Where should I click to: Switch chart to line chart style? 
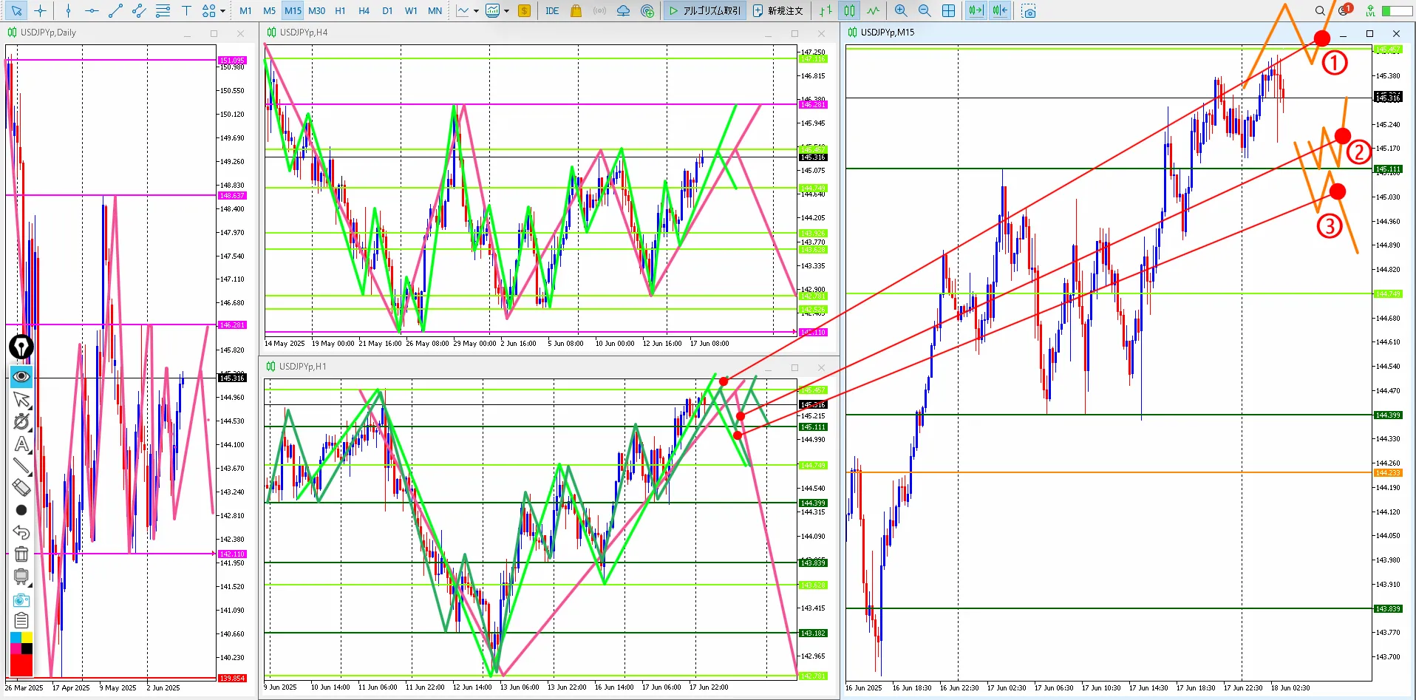[874, 10]
